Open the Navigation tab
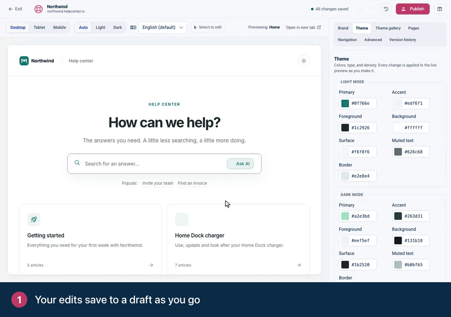 point(348,40)
